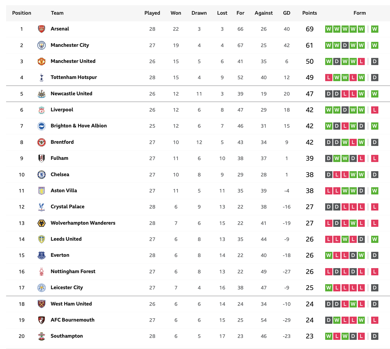Click the Manchester City club badge
This screenshot has width=390, height=349.
pos(42,45)
